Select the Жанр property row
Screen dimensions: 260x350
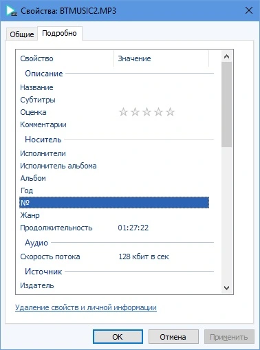coord(114,215)
